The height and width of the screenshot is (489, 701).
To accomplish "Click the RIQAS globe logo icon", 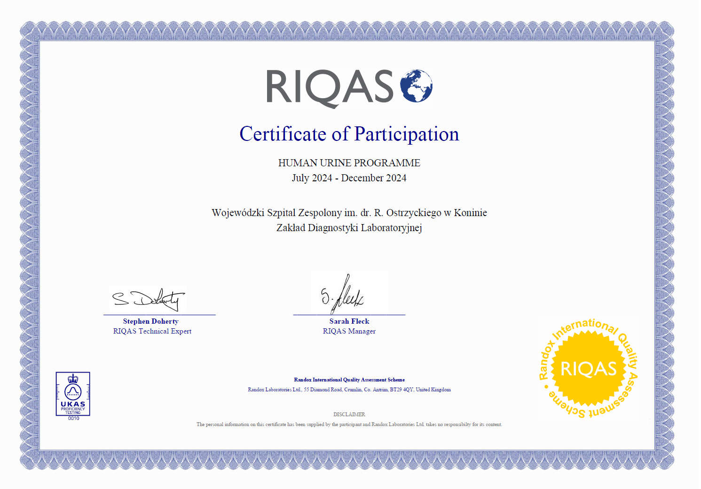I will click(416, 86).
